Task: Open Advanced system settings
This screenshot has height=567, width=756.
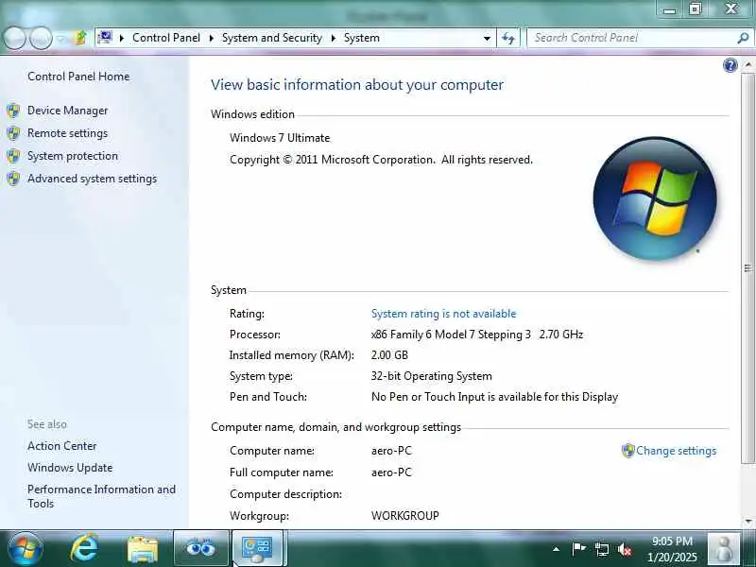Action: coord(92,179)
